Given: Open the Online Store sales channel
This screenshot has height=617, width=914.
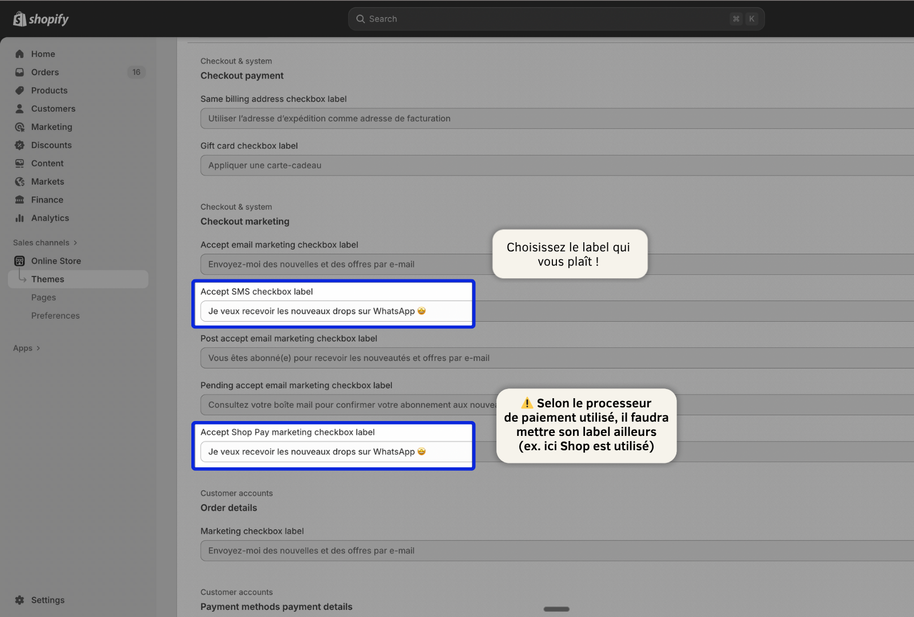Looking at the screenshot, I should click(x=56, y=261).
